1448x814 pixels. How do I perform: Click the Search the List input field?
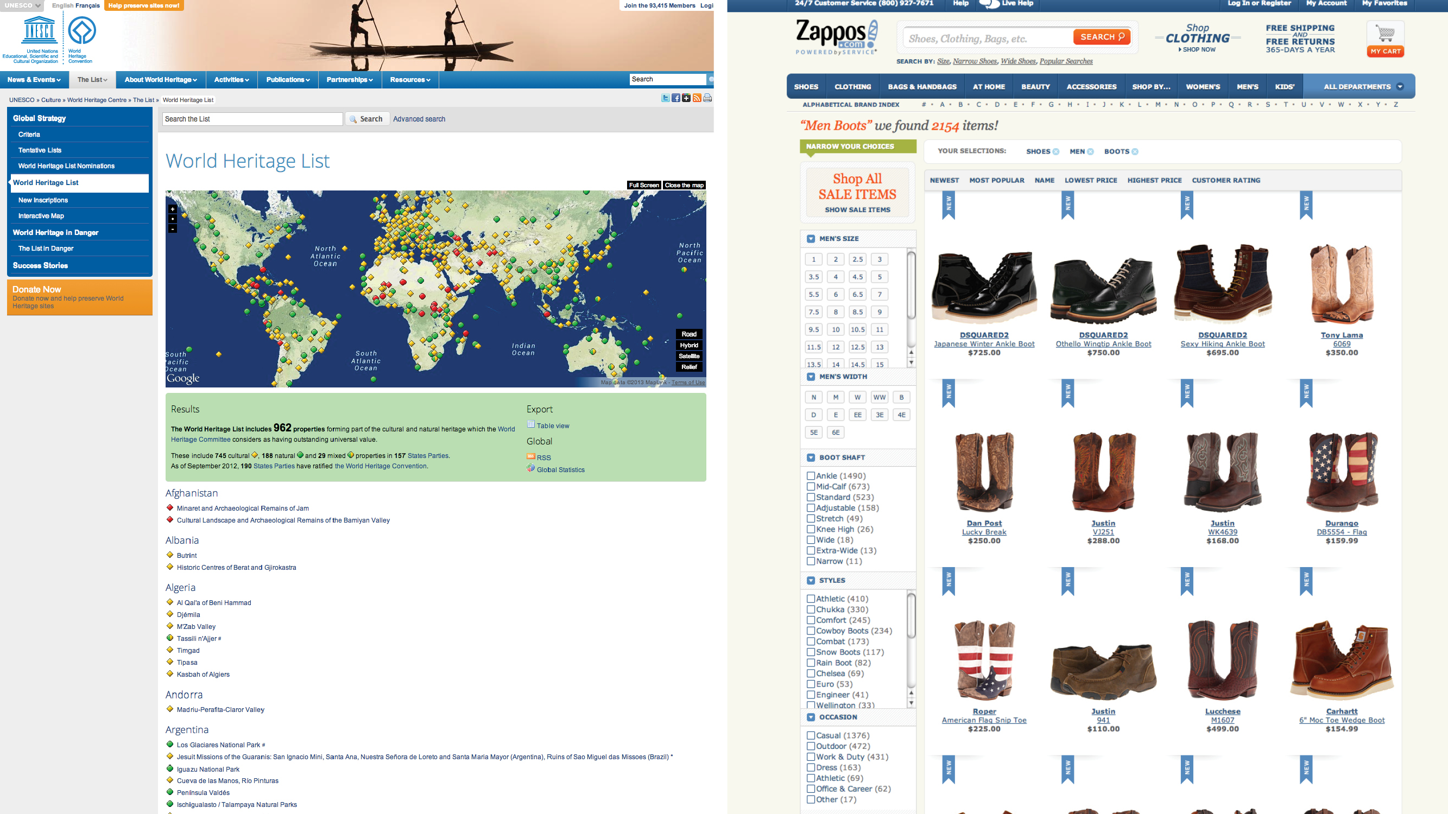coord(252,119)
